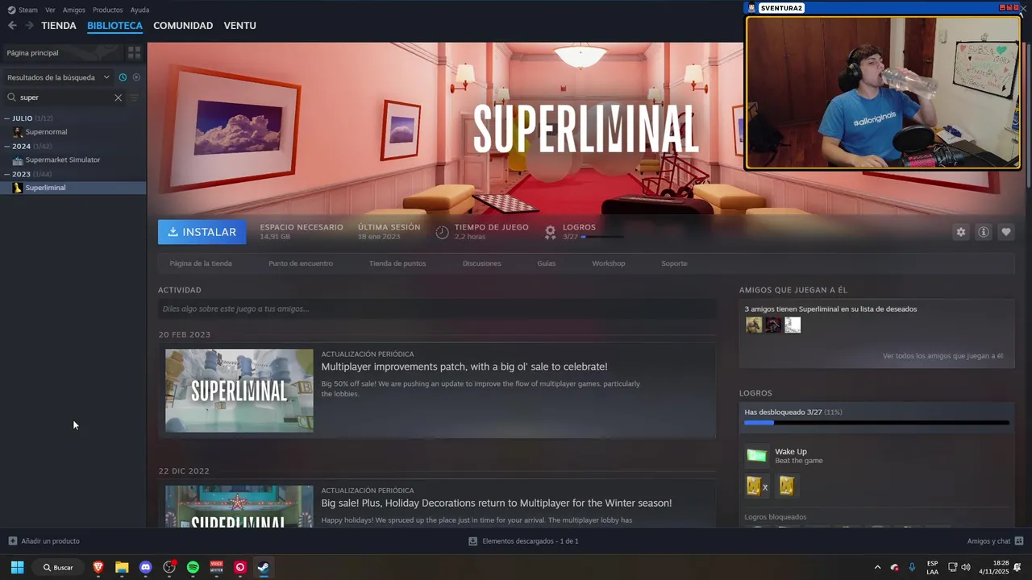Open the Ayuda menu
Image resolution: width=1032 pixels, height=580 pixels.
(139, 10)
